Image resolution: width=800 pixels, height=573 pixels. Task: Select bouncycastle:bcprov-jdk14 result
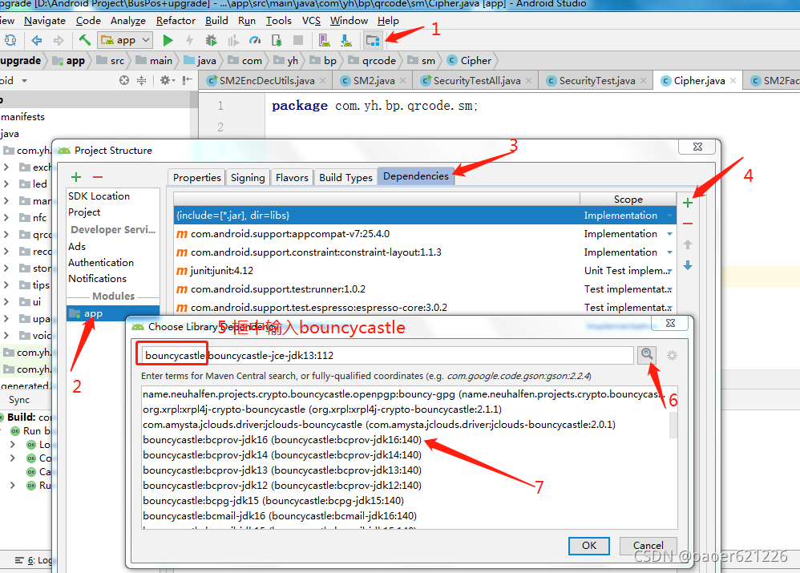[282, 455]
